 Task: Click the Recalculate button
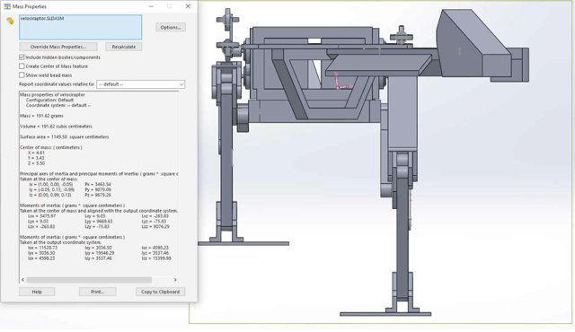(x=124, y=47)
